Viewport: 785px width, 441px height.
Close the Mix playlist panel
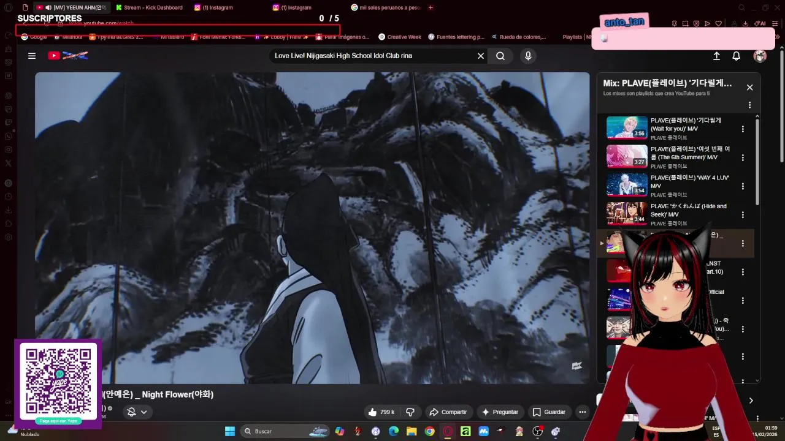coord(749,88)
